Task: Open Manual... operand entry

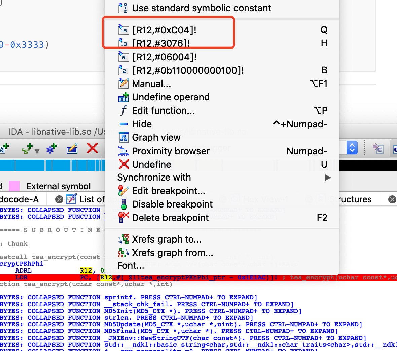Action: pos(222,84)
